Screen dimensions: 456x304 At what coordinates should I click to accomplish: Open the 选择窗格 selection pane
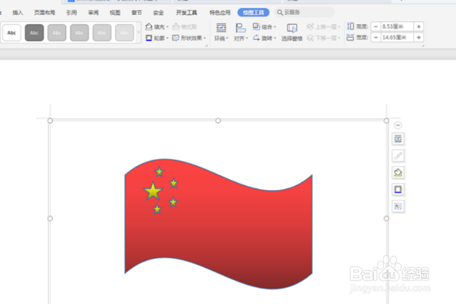coord(292,32)
